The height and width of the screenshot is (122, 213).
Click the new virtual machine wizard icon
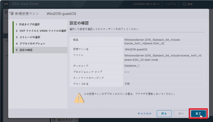click(x=11, y=13)
